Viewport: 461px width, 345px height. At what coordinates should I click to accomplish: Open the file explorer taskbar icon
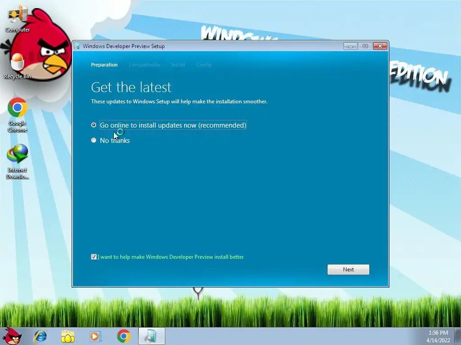pos(68,336)
